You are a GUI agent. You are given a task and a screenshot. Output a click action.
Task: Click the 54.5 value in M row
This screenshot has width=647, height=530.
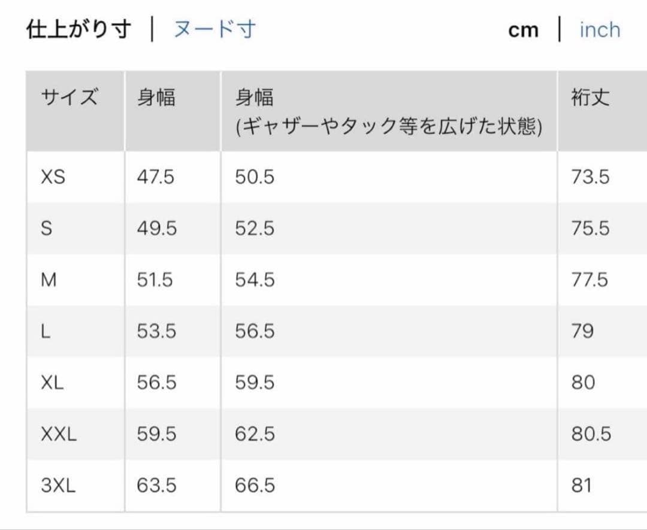coord(255,280)
